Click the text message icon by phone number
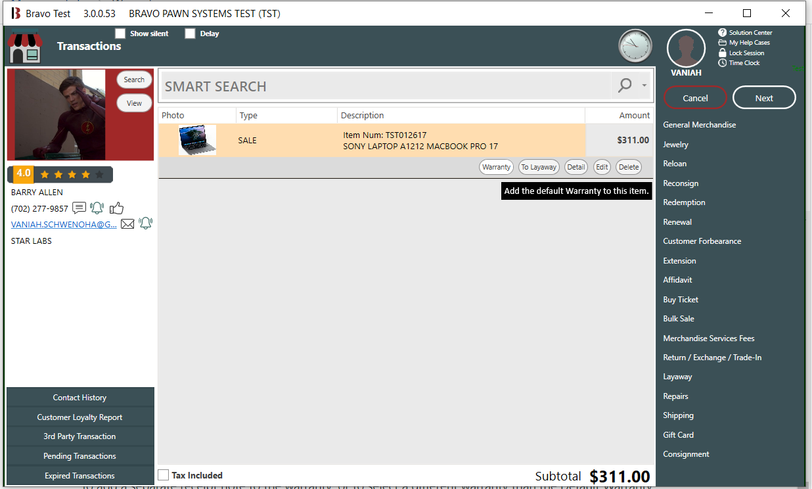This screenshot has width=812, height=489. [x=79, y=208]
